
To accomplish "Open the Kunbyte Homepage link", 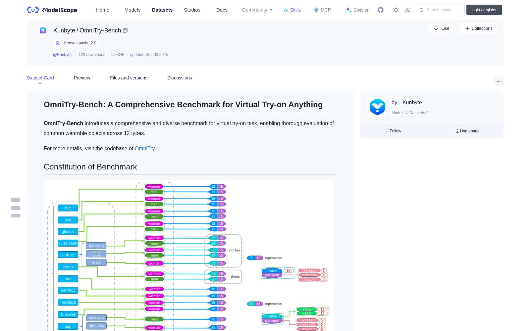I will point(467,131).
